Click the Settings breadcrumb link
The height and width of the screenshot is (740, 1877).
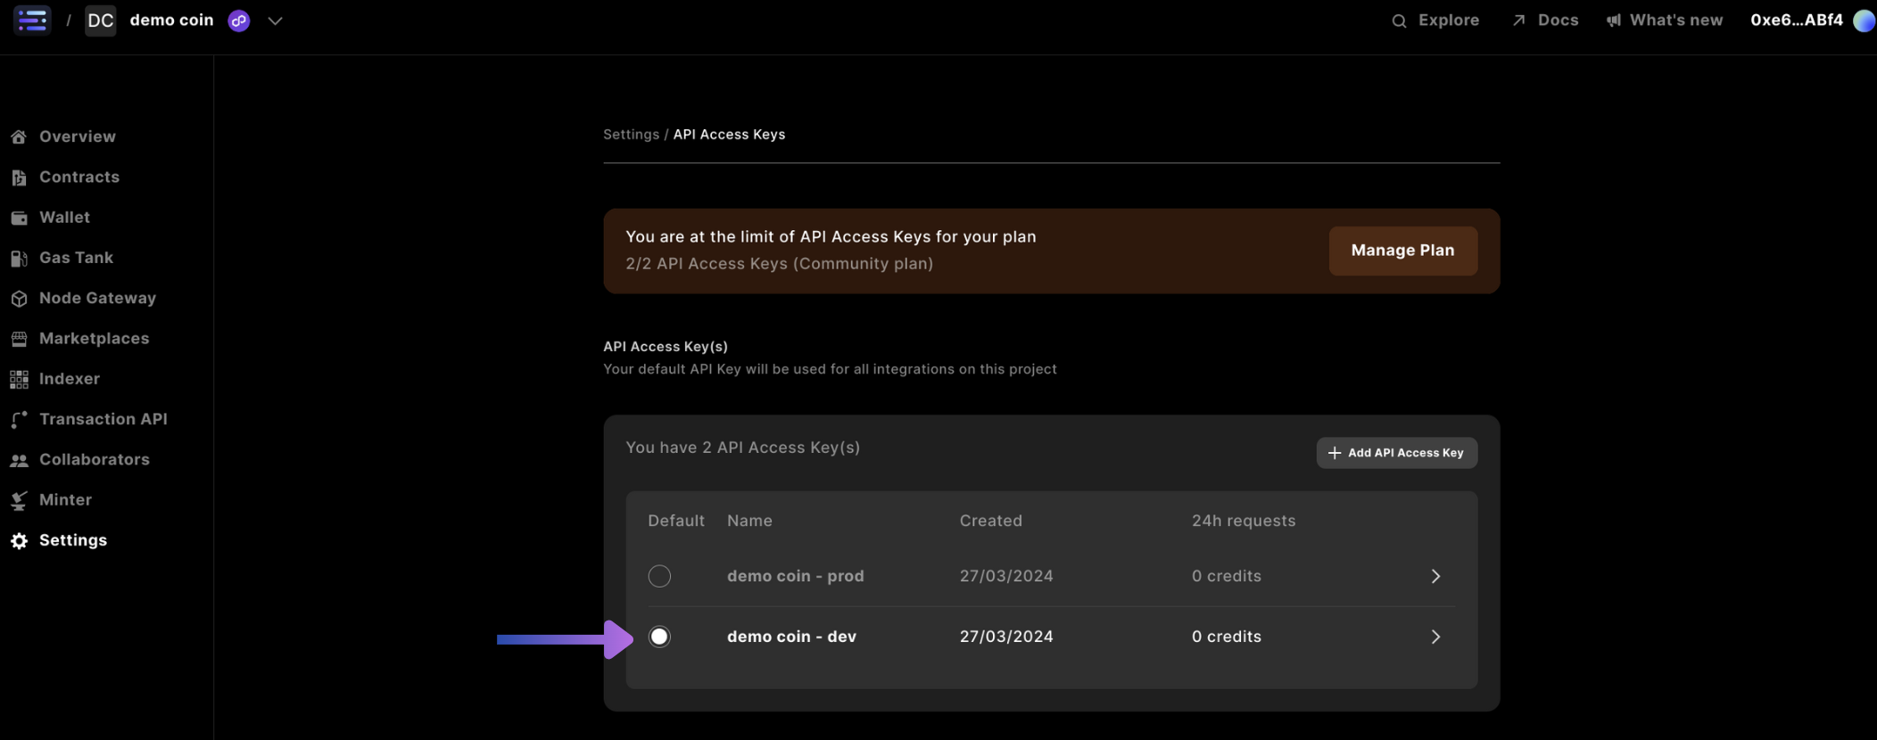(x=631, y=135)
